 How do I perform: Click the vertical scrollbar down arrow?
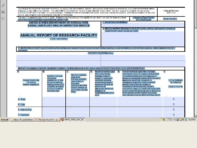click(x=196, y=116)
